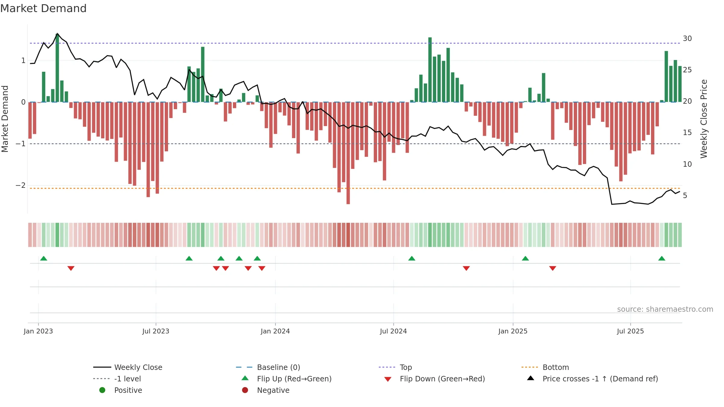Viewport: 724px width, 407px height.
Task: Click the tallest green bar in August 2024
Action: click(430, 70)
